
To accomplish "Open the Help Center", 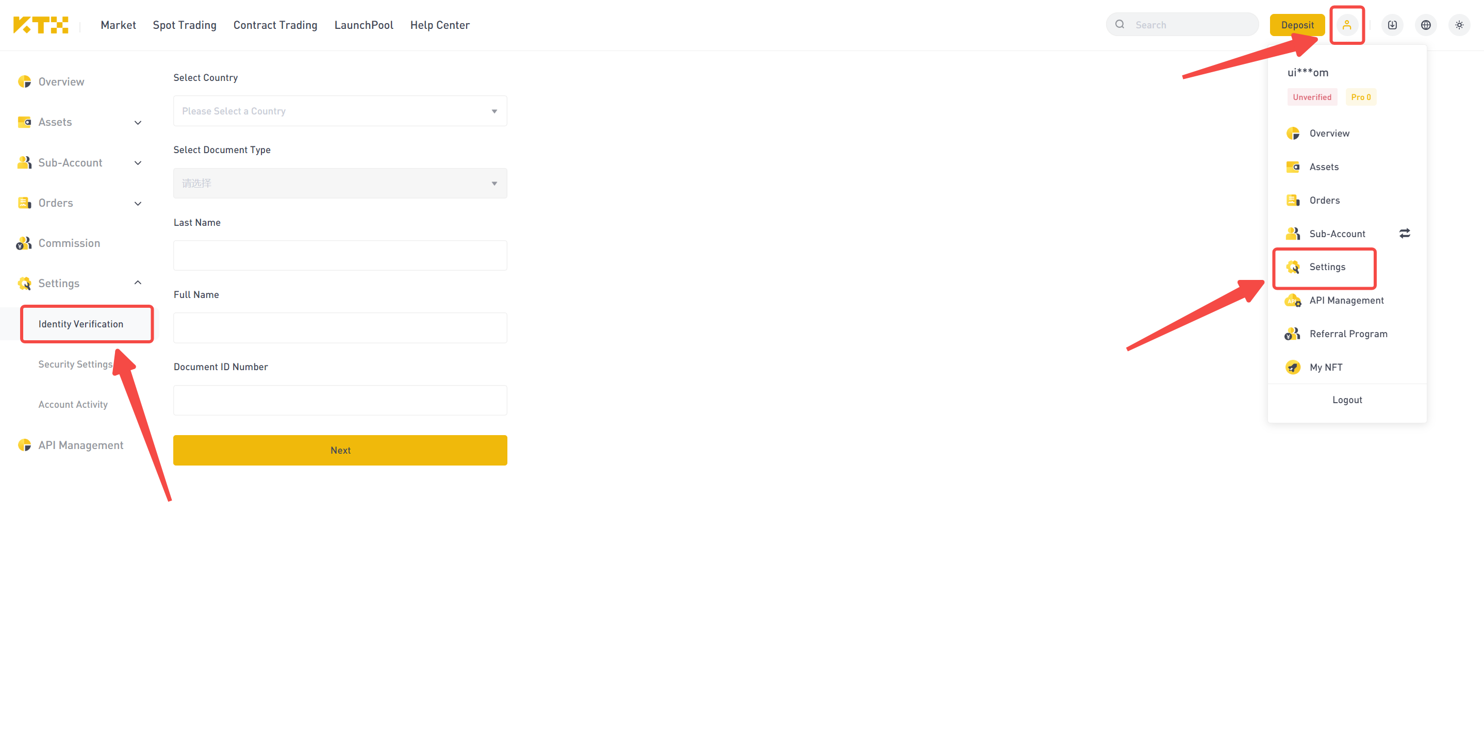I will 439,25.
